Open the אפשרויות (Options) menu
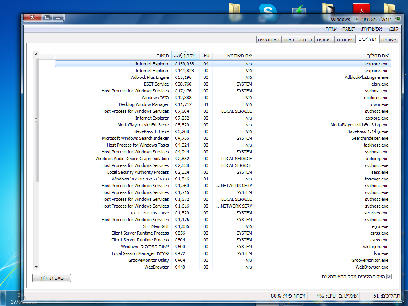 [371, 29]
